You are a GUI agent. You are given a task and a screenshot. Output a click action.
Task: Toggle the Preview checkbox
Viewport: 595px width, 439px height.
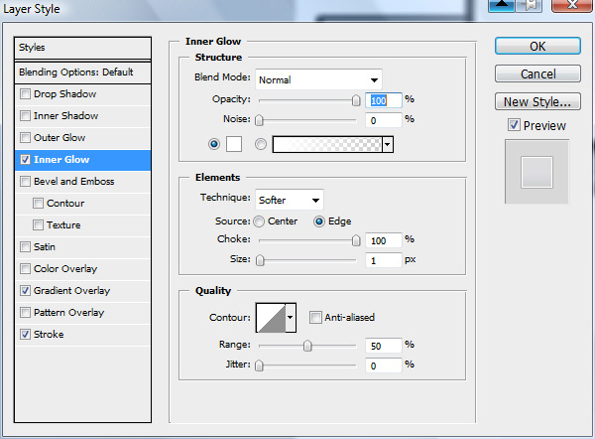tap(514, 125)
